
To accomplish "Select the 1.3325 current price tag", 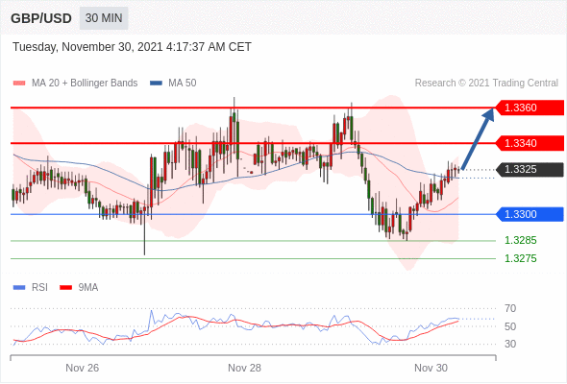I will tap(529, 169).
